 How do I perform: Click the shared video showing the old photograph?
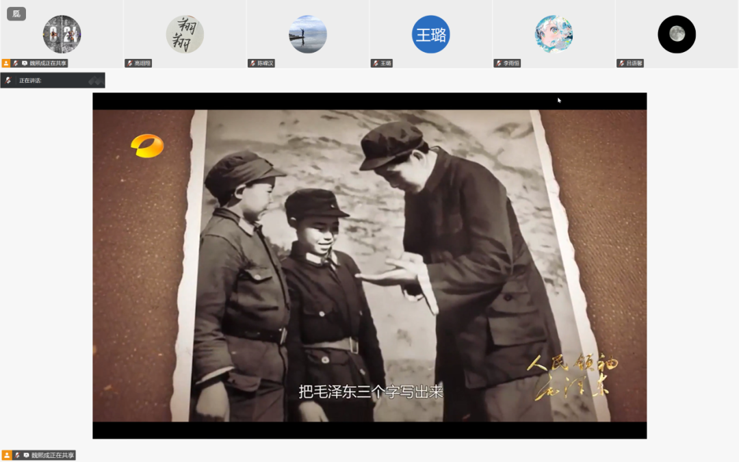(x=369, y=266)
